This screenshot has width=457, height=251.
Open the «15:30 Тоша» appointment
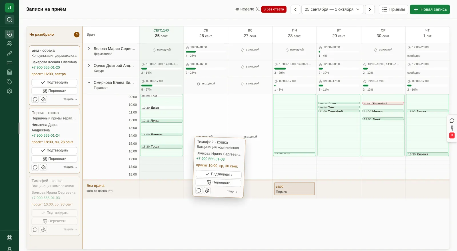(161, 147)
